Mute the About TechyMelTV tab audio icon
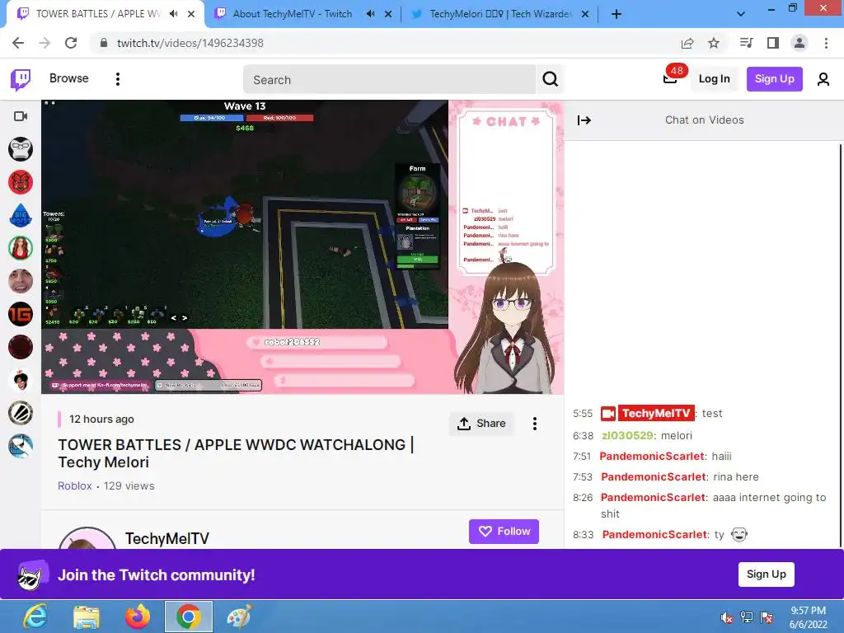 click(x=370, y=14)
